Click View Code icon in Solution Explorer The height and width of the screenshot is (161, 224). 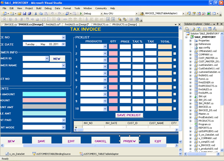[x=205, y=29]
